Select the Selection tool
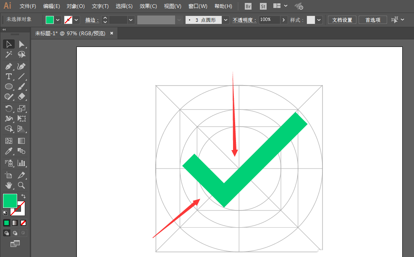The width and height of the screenshot is (414, 257). coord(9,44)
